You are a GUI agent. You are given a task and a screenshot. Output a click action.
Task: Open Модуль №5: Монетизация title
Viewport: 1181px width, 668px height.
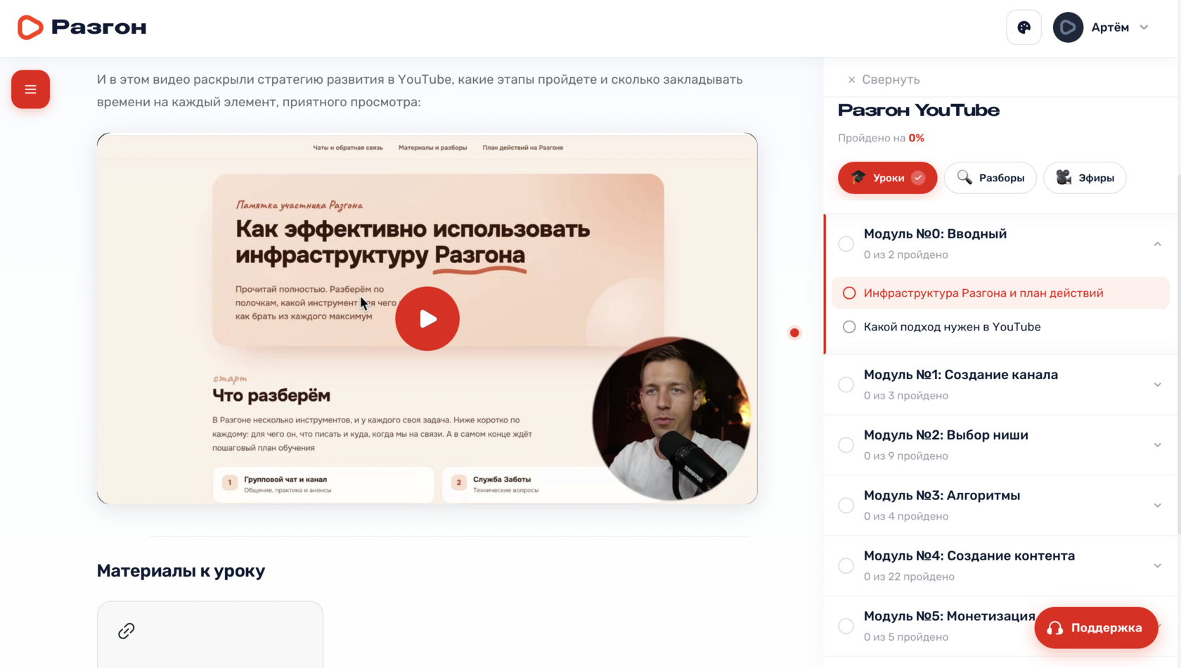[x=949, y=617]
